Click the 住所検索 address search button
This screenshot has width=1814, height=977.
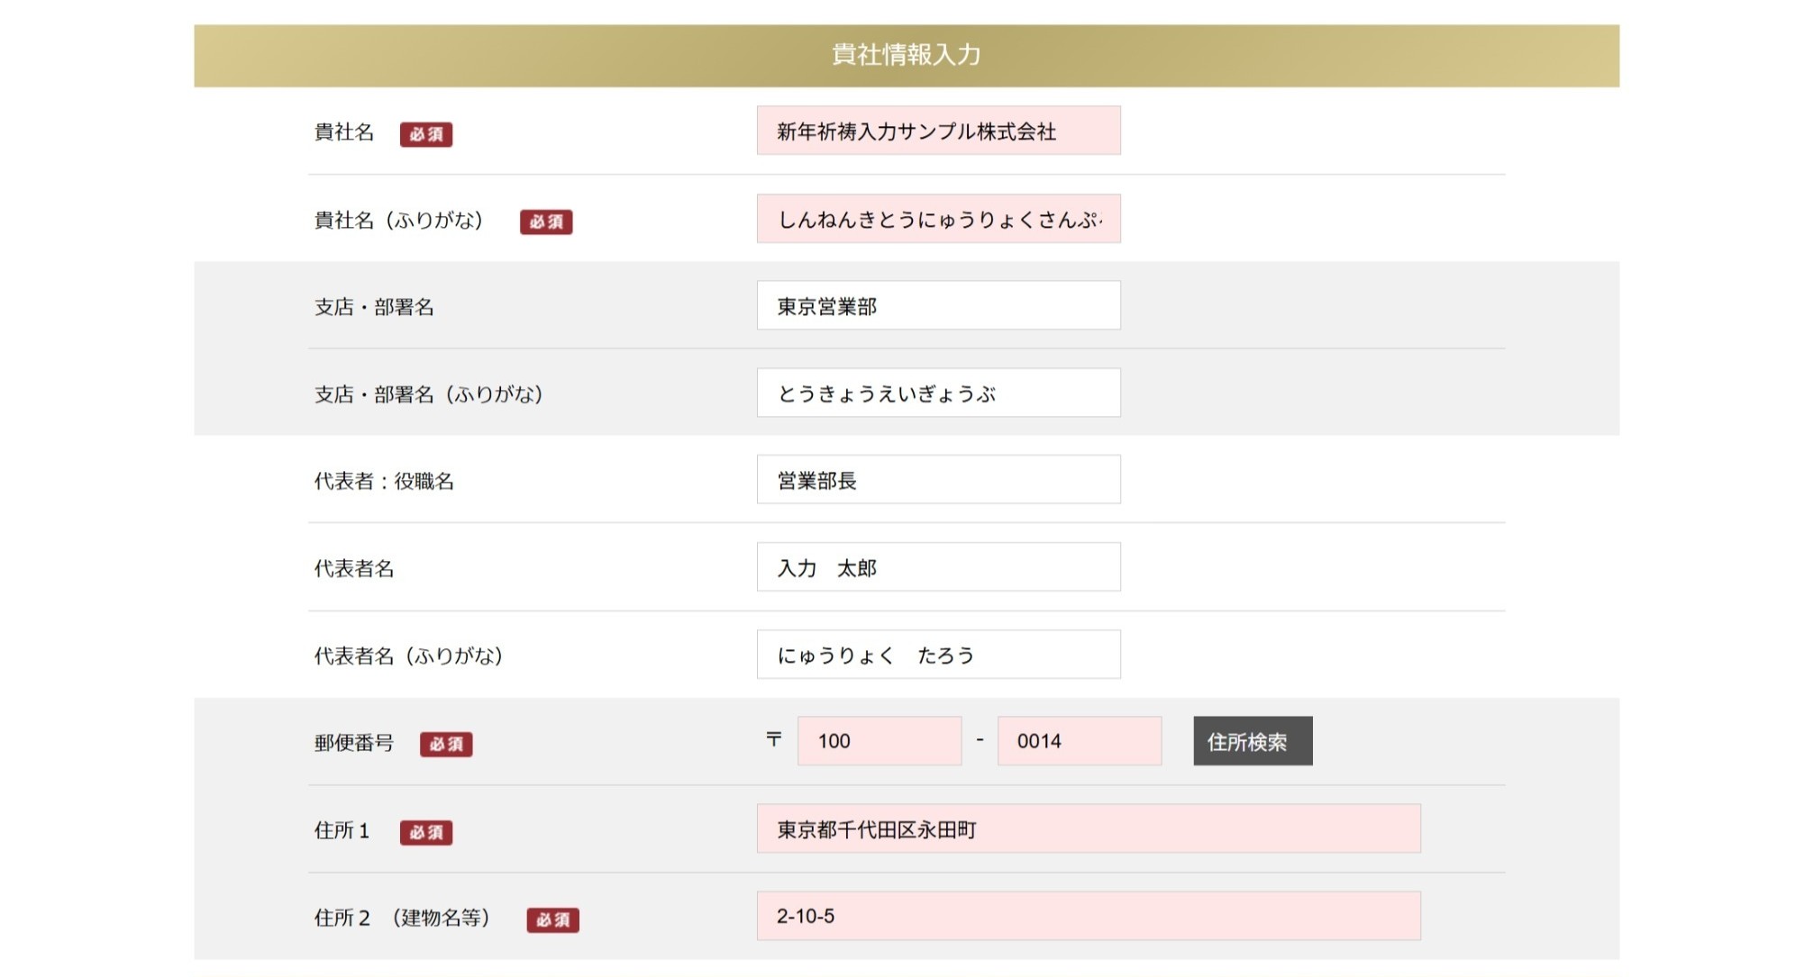[1252, 741]
